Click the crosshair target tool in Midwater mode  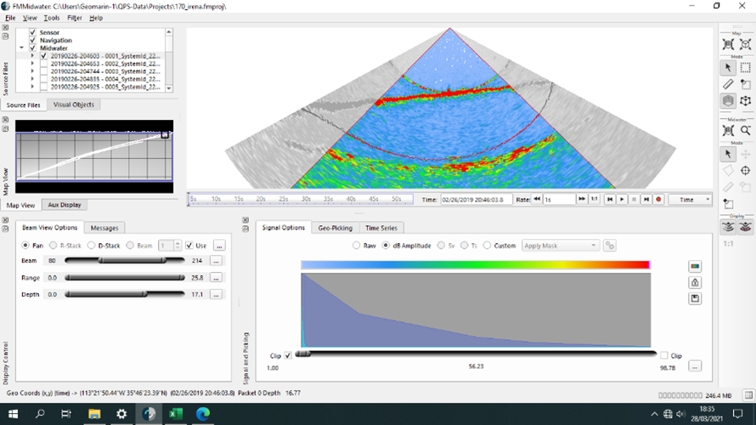point(745,171)
